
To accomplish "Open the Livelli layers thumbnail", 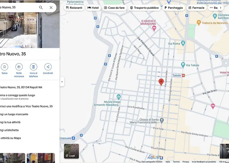I will (x=71, y=151).
